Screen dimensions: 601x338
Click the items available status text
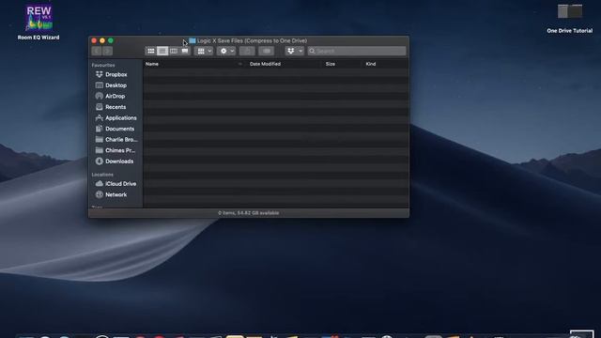pos(249,213)
